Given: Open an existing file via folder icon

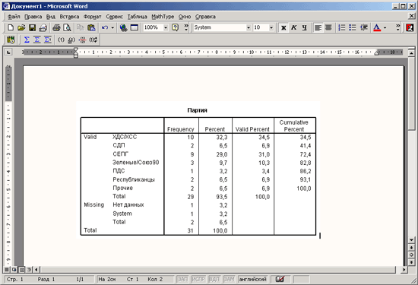Looking at the screenshot, I should click(x=21, y=27).
